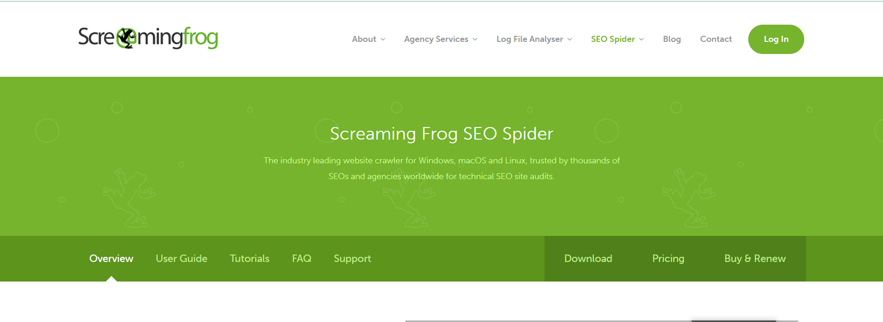Expand the Log File Analyser chevron
The width and height of the screenshot is (883, 322).
(x=570, y=40)
